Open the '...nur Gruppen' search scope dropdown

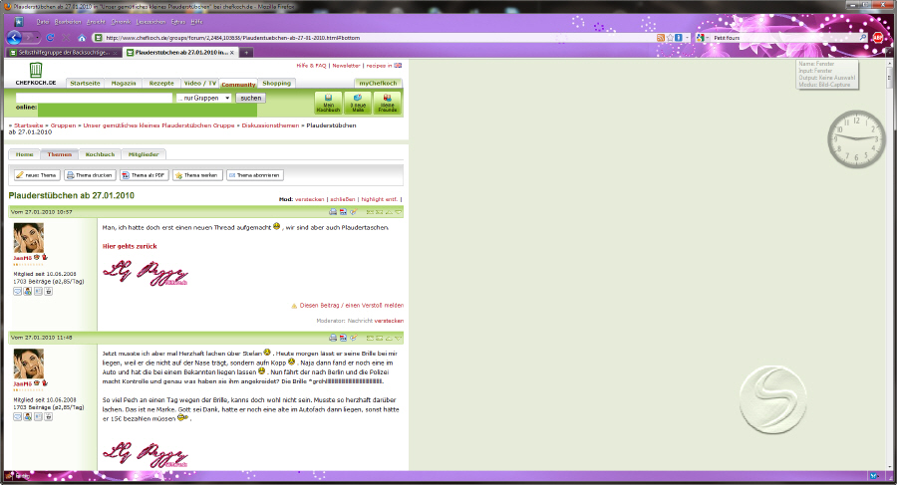pos(203,98)
